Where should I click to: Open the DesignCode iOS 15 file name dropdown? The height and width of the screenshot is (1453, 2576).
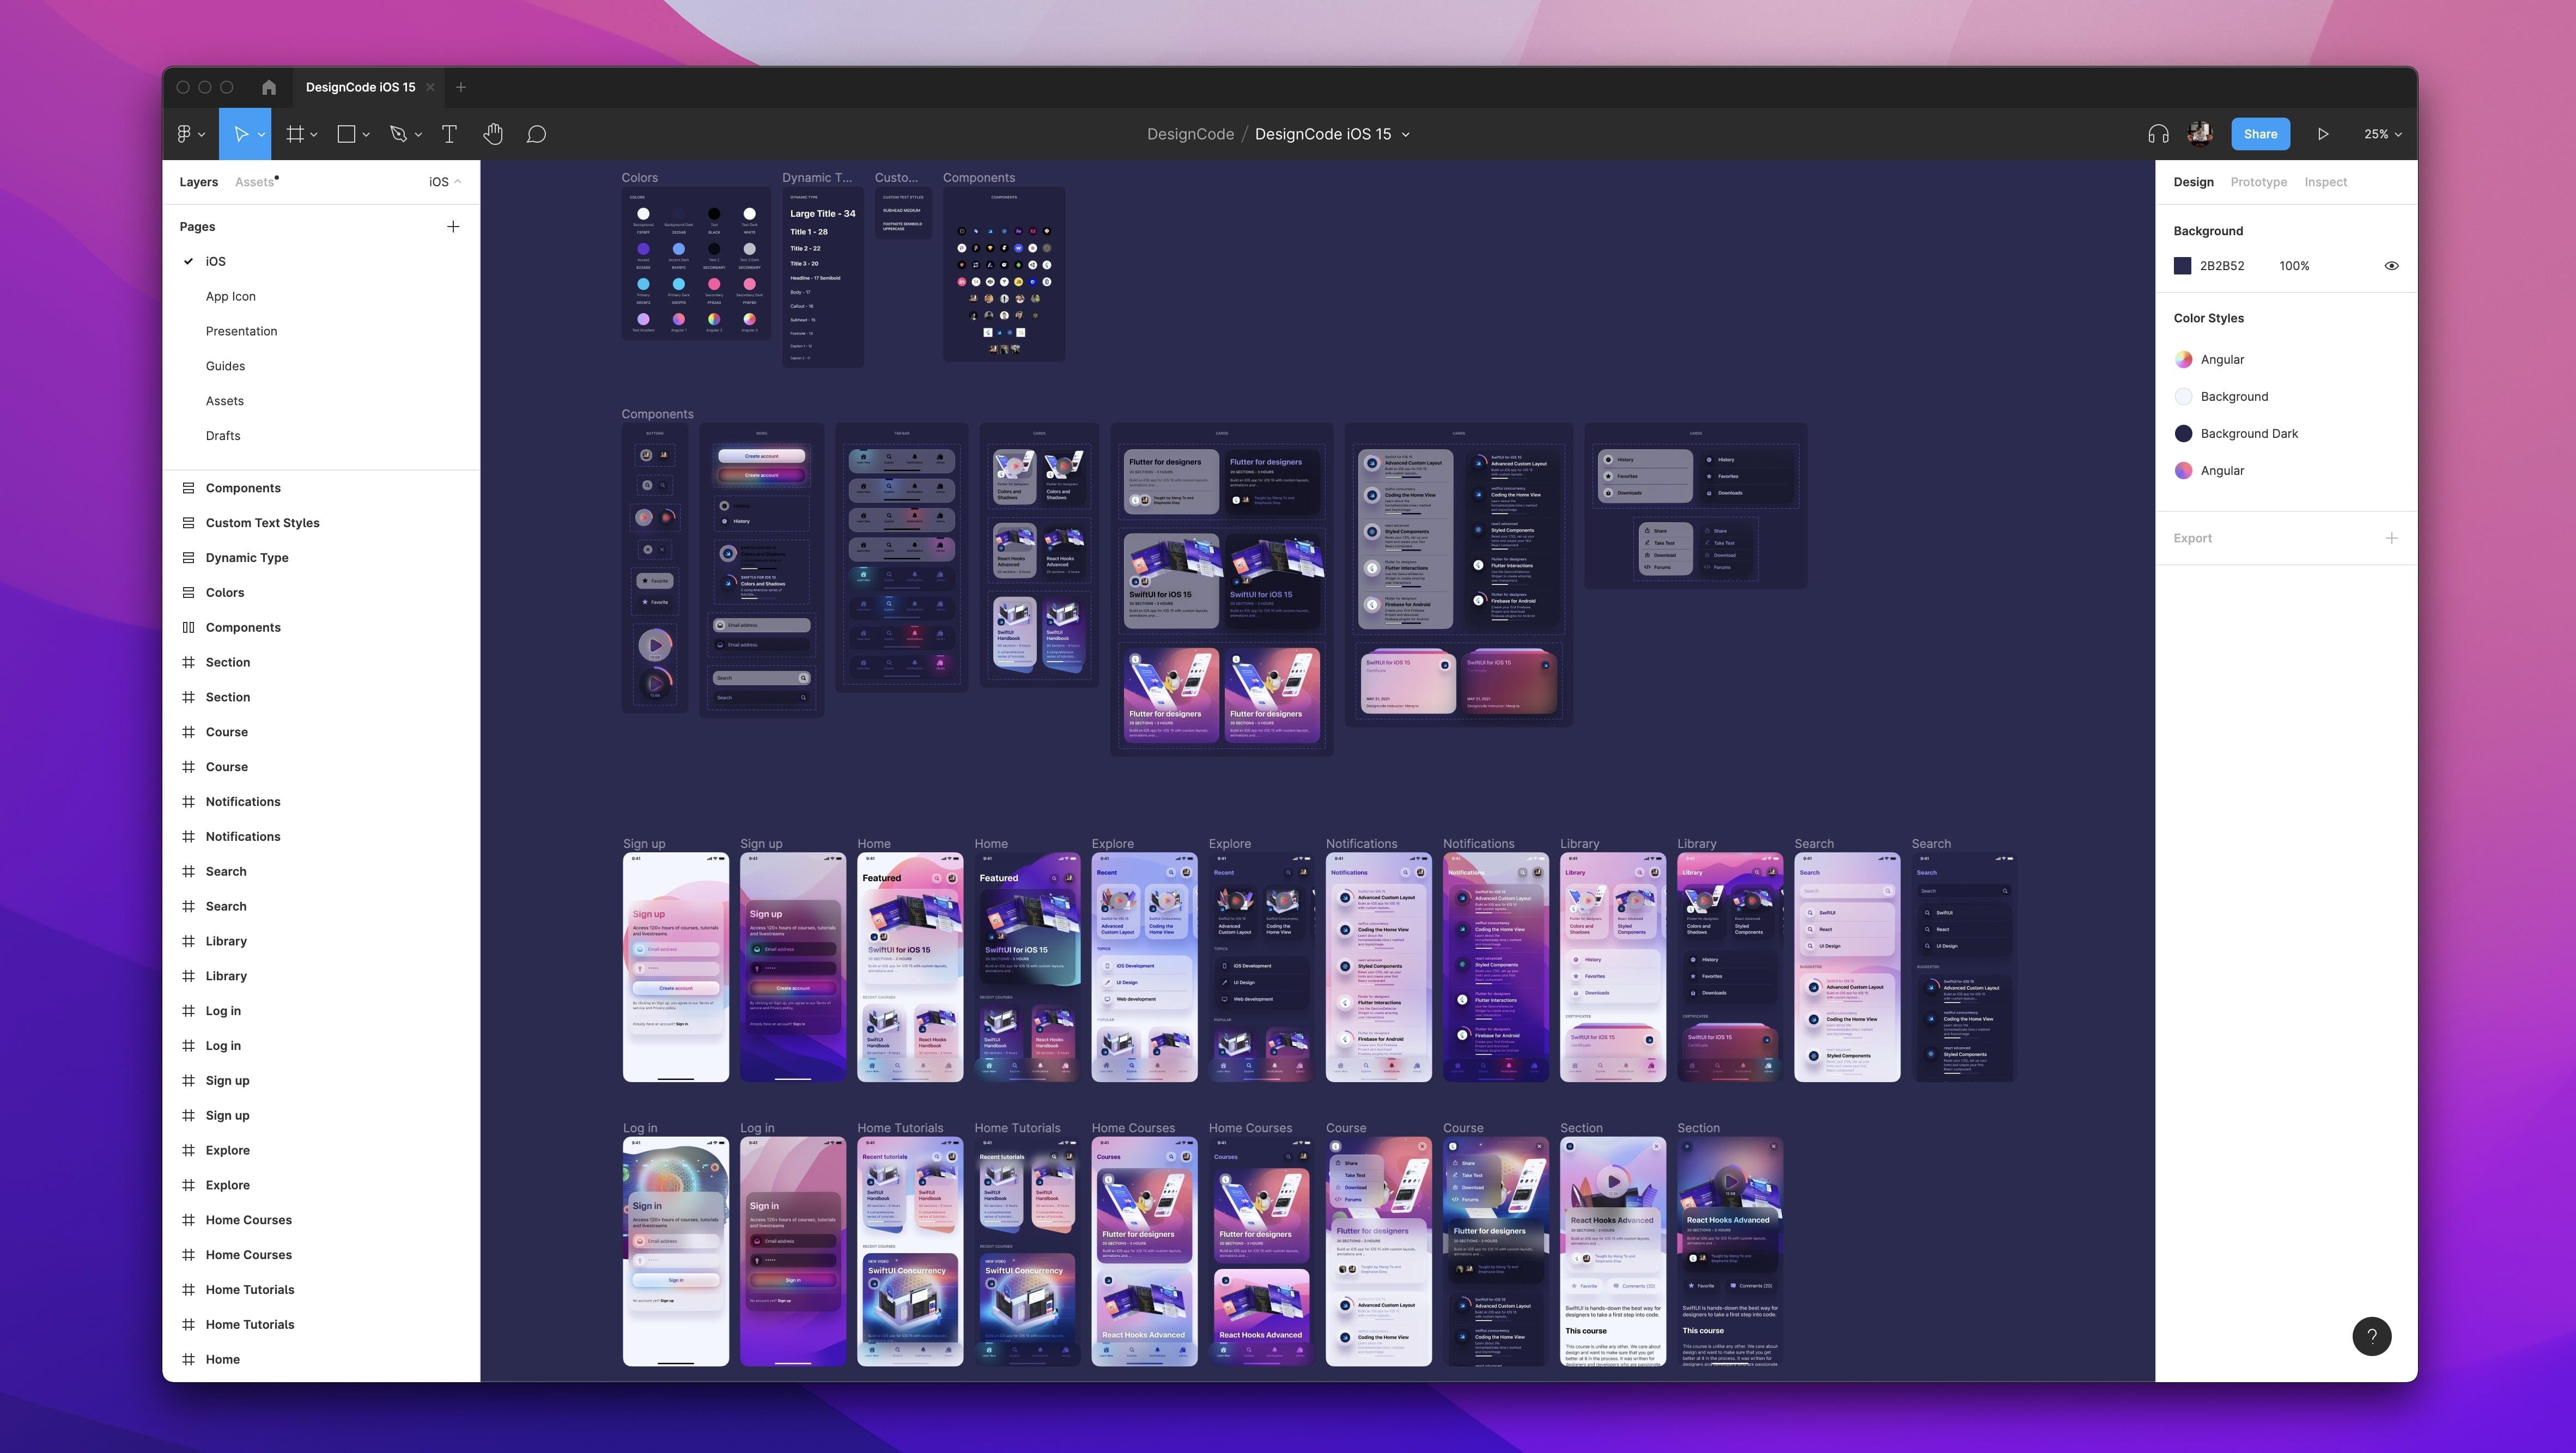1406,133
